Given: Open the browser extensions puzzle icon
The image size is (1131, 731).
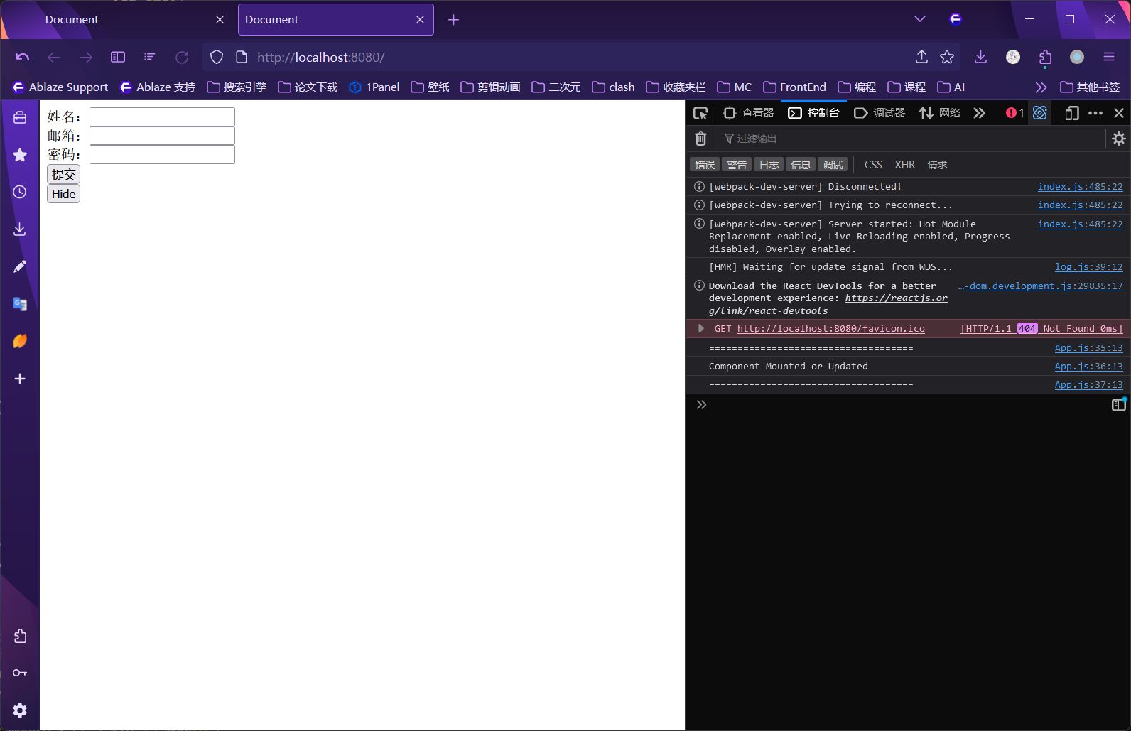Looking at the screenshot, I should 1045,58.
